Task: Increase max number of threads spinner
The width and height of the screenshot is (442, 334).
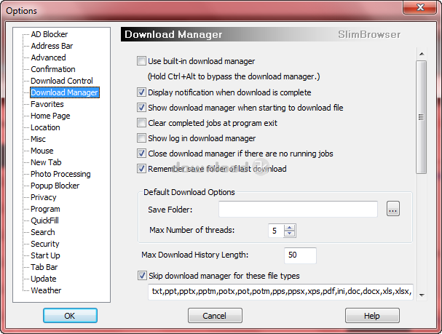Action: (x=290, y=227)
